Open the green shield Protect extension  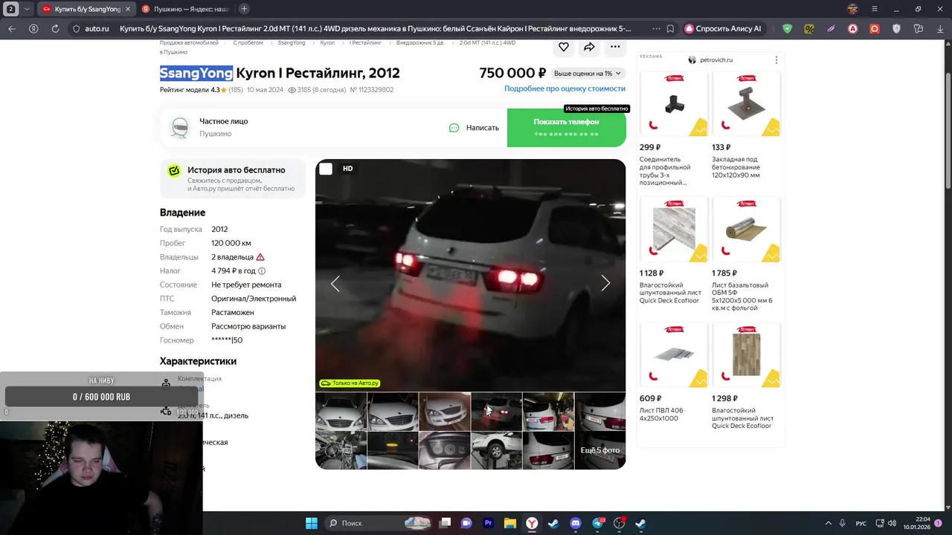[787, 29]
